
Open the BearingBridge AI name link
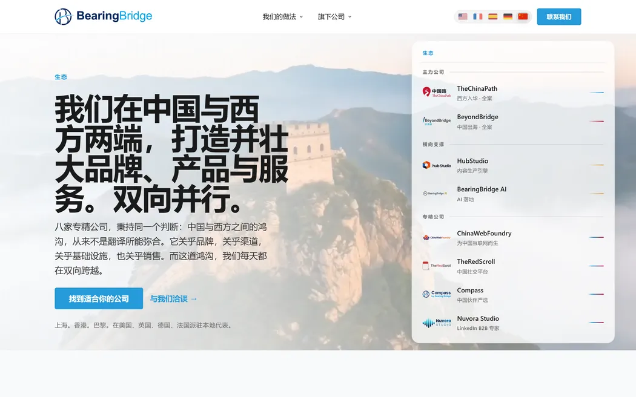[x=482, y=189]
